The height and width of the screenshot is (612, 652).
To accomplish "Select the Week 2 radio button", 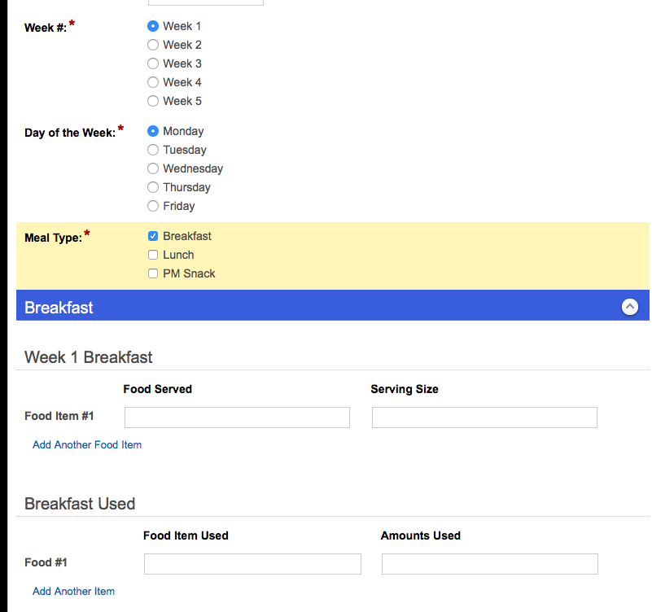I will (153, 45).
